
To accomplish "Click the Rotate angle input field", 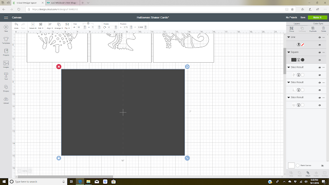I will [x=111, y=27].
